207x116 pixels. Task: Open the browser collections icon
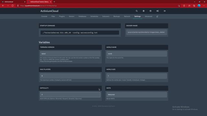(194, 6)
